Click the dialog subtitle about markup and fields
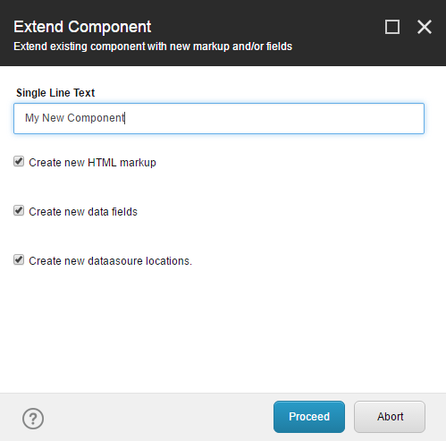Screen dimensions: 446x441 click(x=153, y=47)
